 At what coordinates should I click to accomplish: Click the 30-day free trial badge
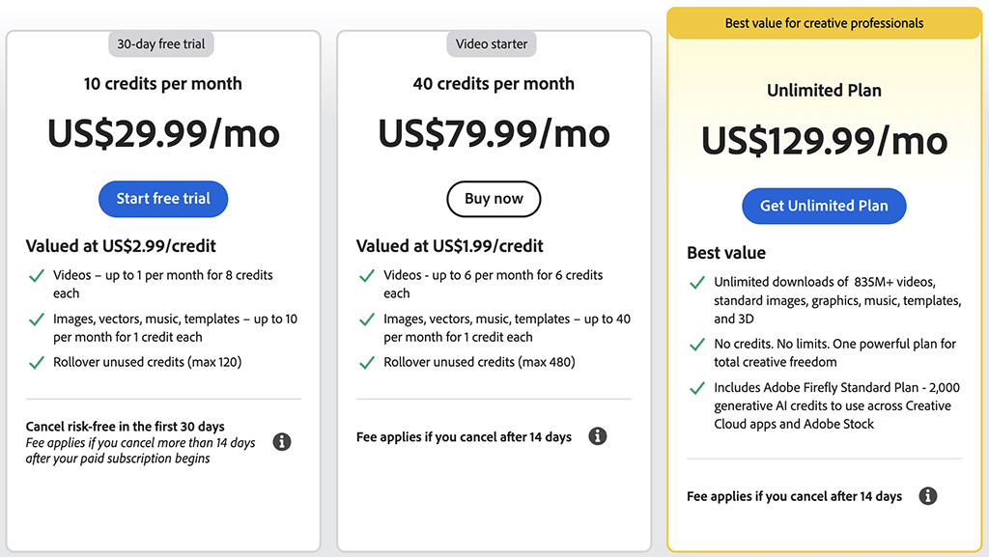(x=161, y=43)
